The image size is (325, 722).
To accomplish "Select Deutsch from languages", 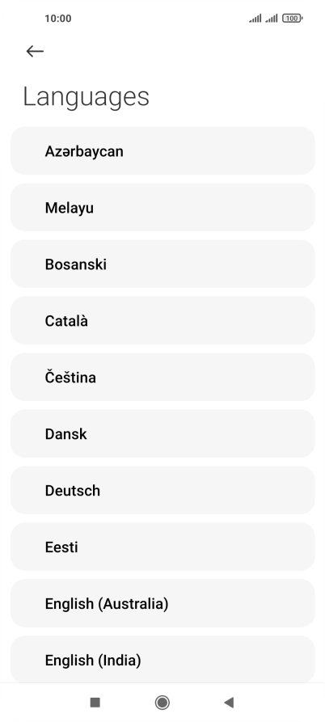I will (x=162, y=491).
